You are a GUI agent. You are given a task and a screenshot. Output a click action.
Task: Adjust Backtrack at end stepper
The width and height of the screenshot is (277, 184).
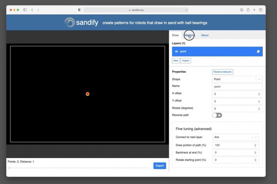[255, 153]
